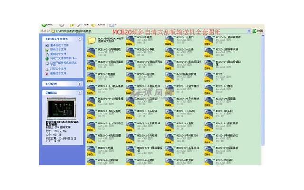Select DWG icon of MCB20-4驱动架

pos(131,77)
